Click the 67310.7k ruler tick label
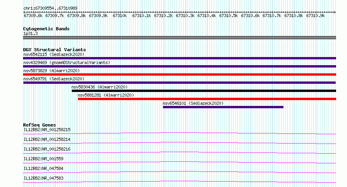347x187 pixels. [x=272, y=16]
